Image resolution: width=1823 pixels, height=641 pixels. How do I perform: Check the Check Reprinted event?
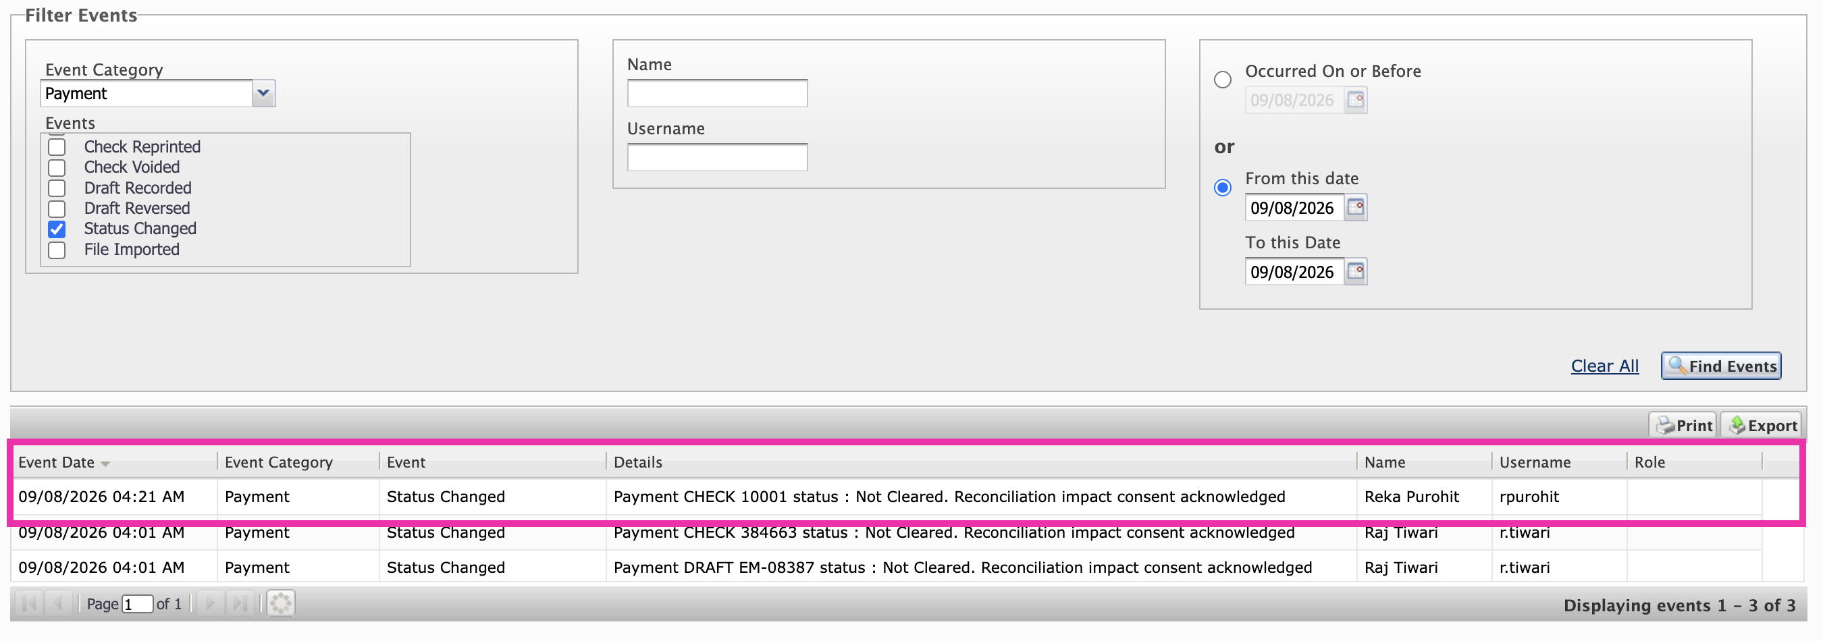point(57,147)
